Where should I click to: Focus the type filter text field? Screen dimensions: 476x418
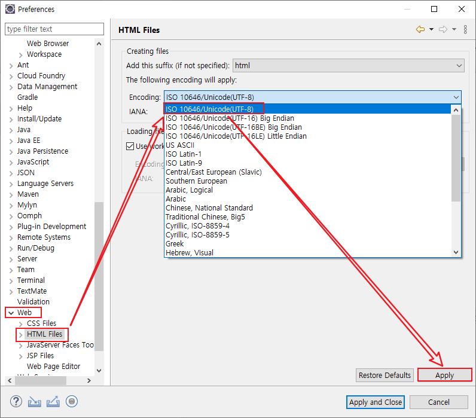(x=54, y=29)
